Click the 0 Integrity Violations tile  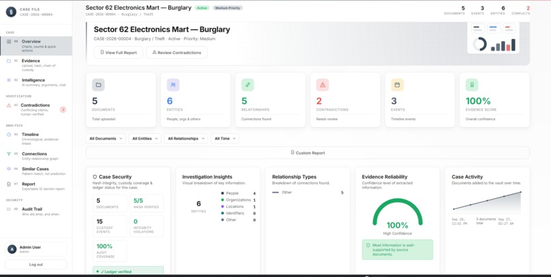pos(146,226)
